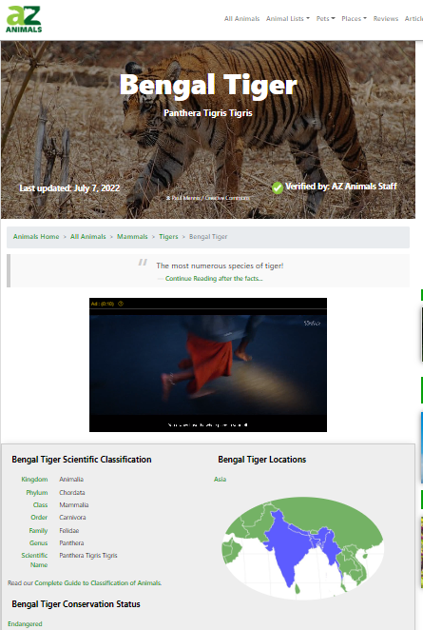Image resolution: width=423 pixels, height=630 pixels.
Task: Click the green verified checkmark icon
Action: [x=278, y=187]
